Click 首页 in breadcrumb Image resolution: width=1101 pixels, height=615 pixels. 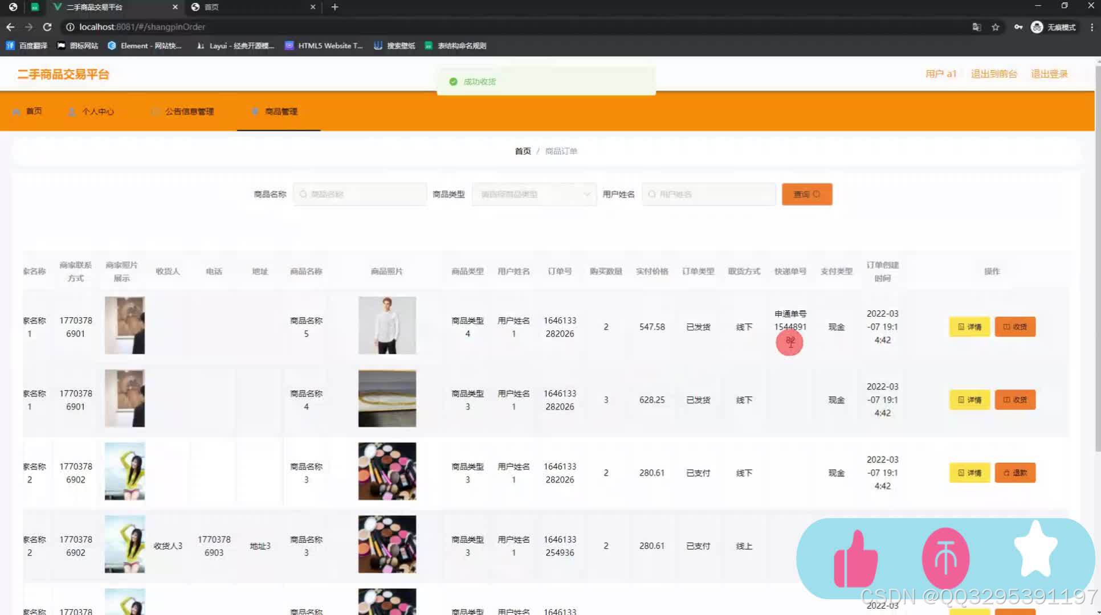[523, 151]
